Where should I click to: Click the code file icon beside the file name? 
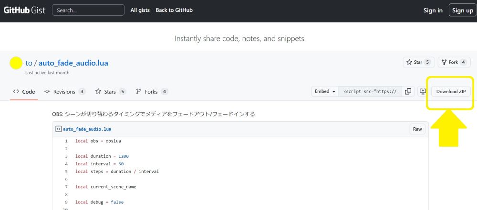[x=59, y=129]
